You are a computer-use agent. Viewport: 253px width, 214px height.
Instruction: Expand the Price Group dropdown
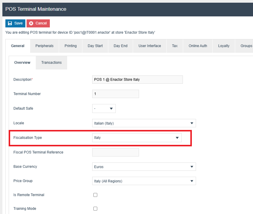tap(144, 181)
